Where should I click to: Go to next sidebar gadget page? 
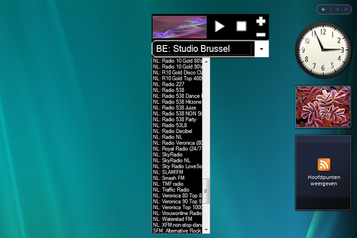pyautogui.click(x=346, y=9)
